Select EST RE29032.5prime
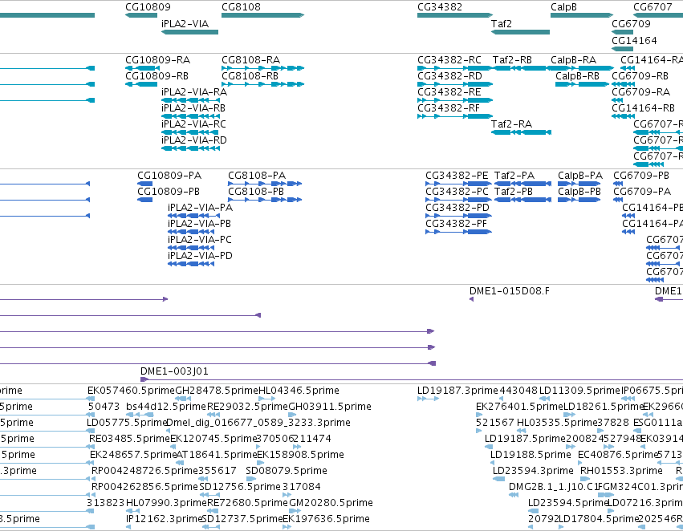Image resolution: width=683 pixels, height=531 pixels. [213, 415]
